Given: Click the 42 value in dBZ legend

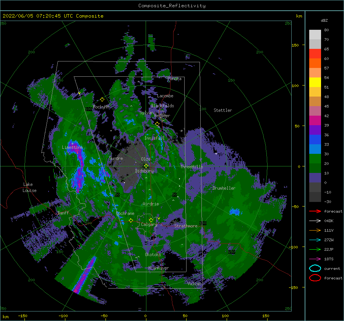Looking at the screenshot, I should coord(326,116).
